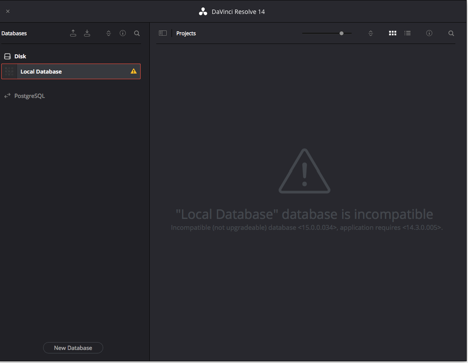This screenshot has width=468, height=363.
Task: Open the databases sort order menu
Action: [109, 34]
